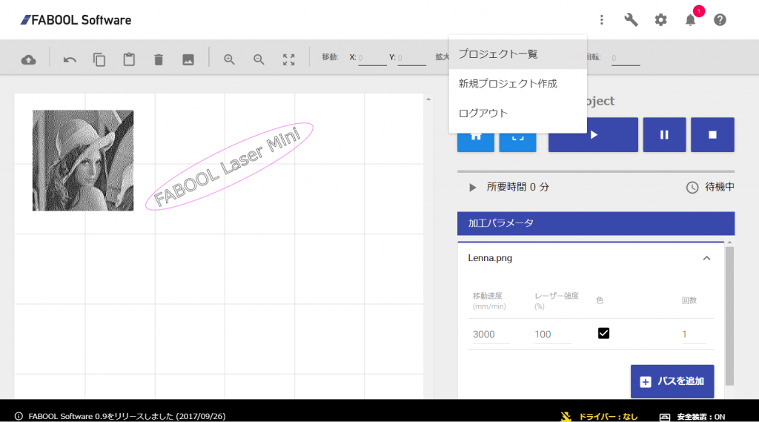This screenshot has width=759, height=422.
Task: Collapse the Lenna.png parameter section
Action: [x=706, y=258]
